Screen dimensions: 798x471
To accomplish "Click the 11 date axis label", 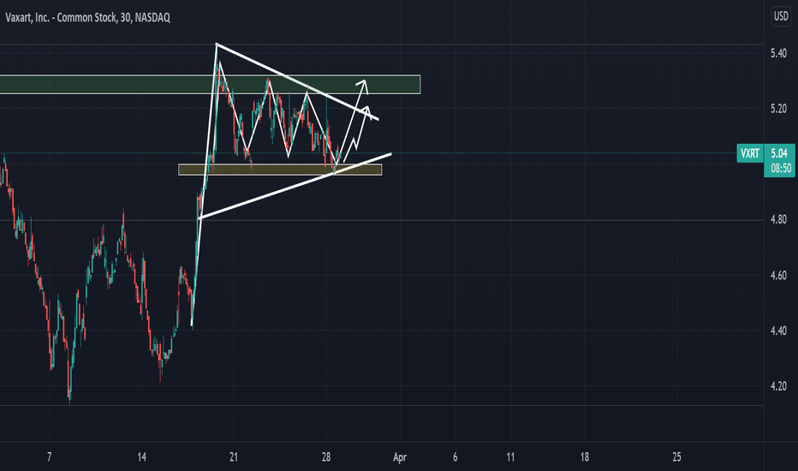I will tap(510, 456).
